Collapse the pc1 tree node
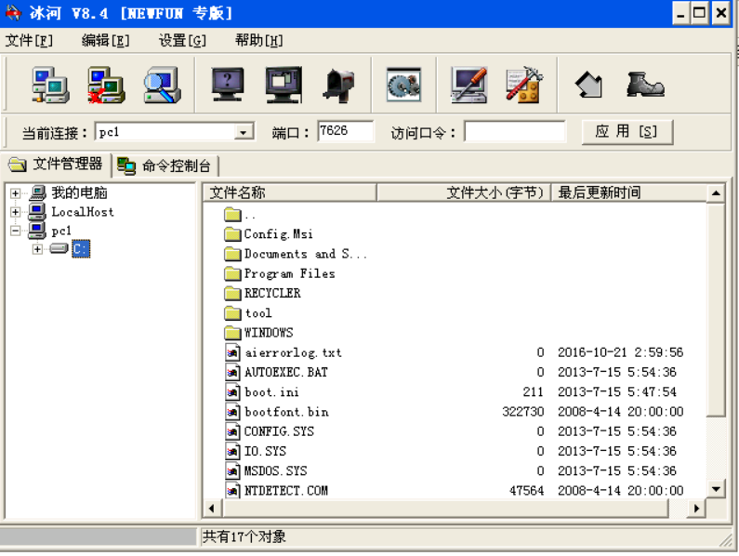Viewport: 739px width, 556px height. click(15, 232)
